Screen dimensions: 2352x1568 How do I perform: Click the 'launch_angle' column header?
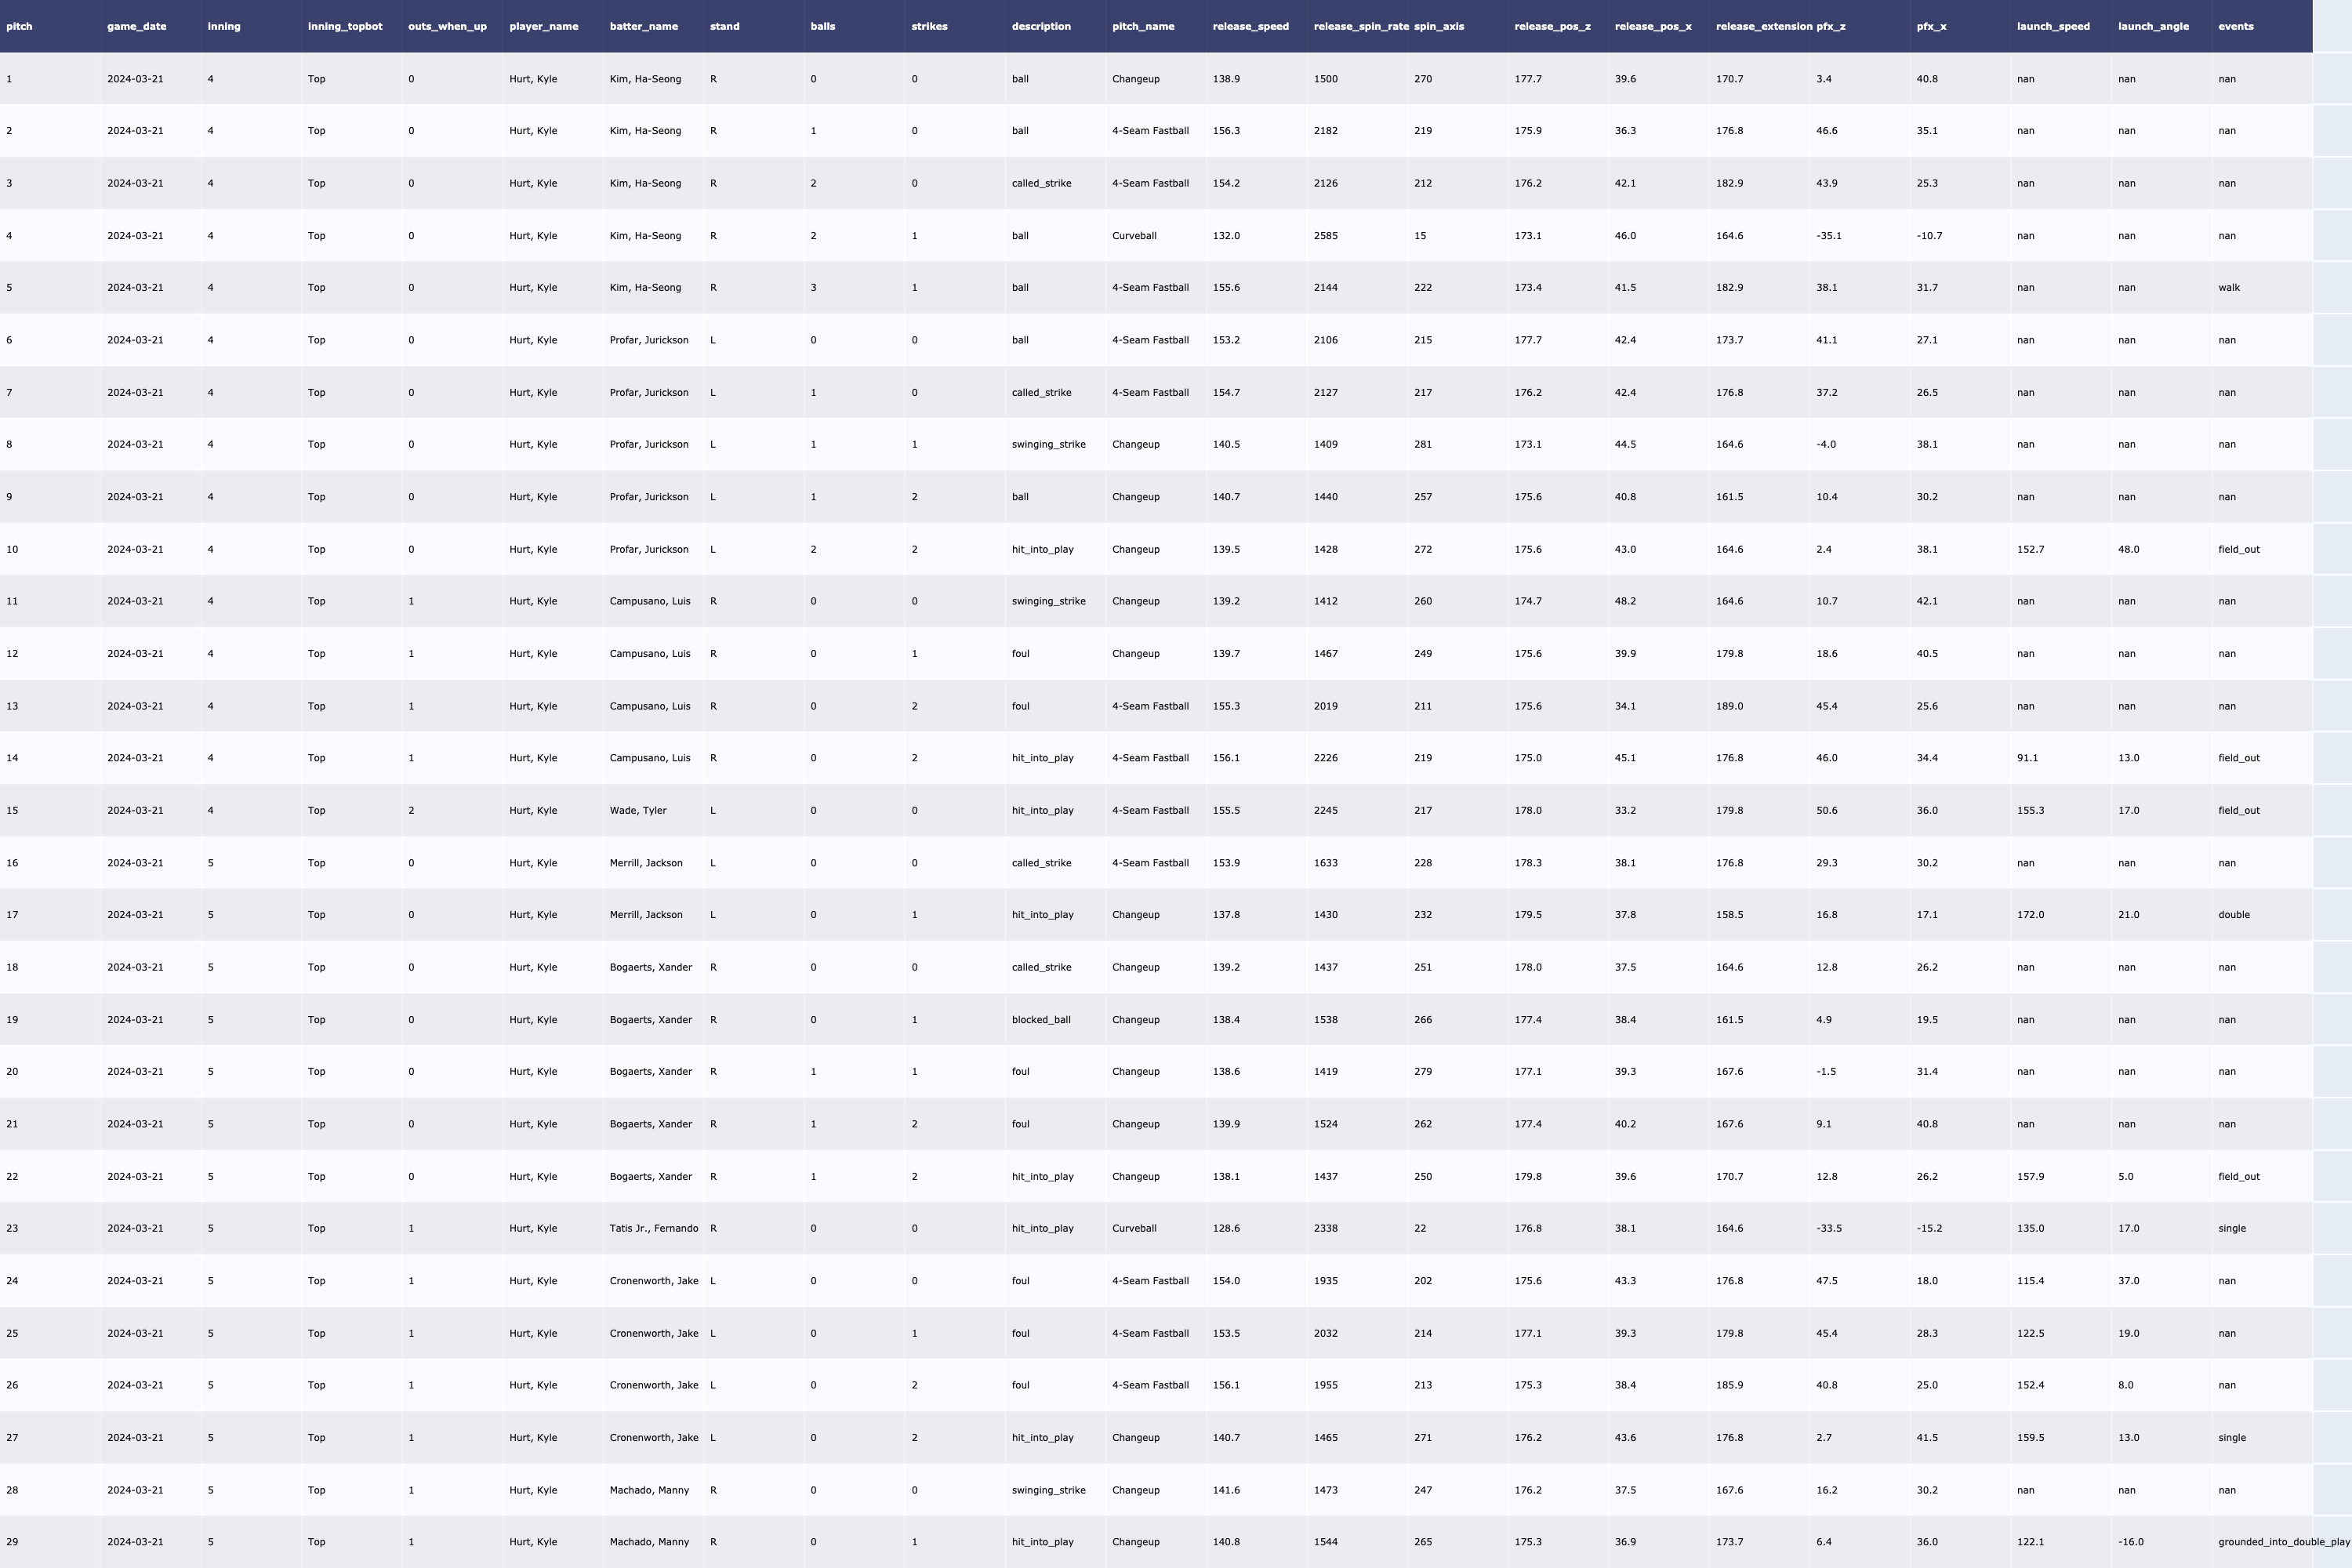click(x=2153, y=26)
